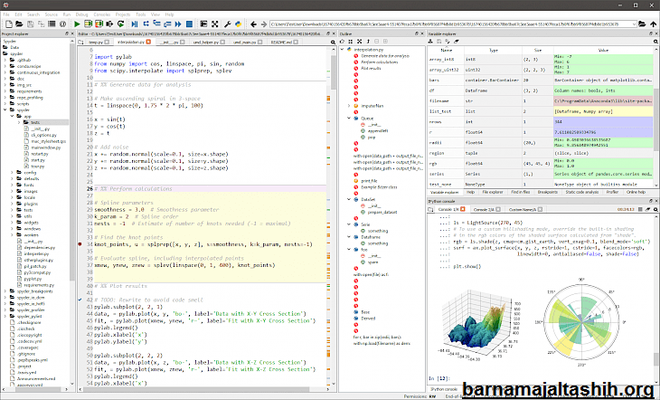Close Console 2/A tab
The width and height of the screenshot is (660, 400).
[x=498, y=209]
